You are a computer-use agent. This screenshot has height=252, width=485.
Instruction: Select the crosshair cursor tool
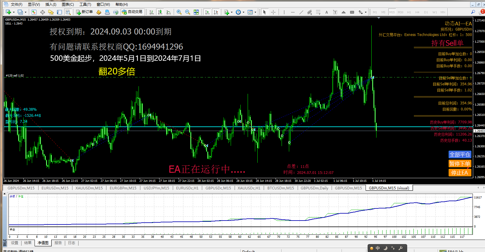click(x=273, y=12)
